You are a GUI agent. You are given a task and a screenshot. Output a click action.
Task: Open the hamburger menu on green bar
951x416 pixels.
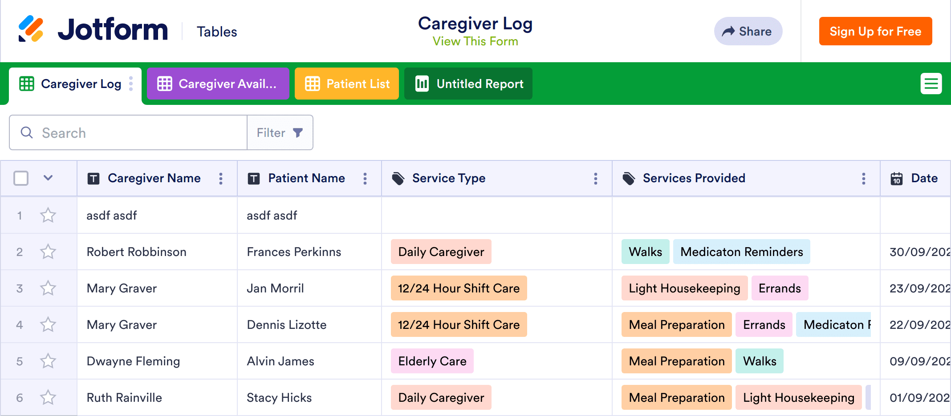click(x=931, y=84)
